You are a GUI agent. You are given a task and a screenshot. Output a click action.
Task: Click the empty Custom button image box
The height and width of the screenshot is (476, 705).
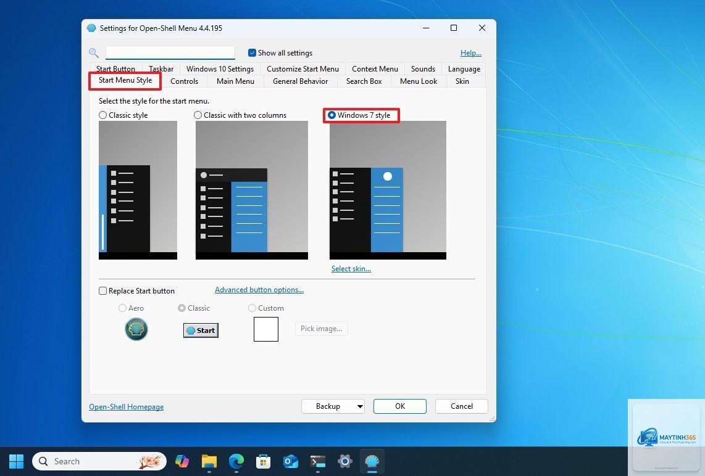266,329
